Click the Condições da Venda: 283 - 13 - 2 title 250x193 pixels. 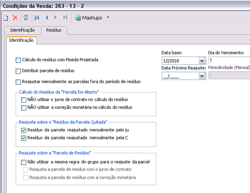43,6
